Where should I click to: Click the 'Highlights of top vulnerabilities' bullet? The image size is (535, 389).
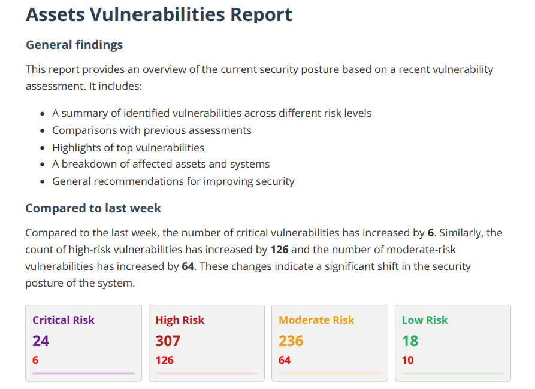coord(128,148)
